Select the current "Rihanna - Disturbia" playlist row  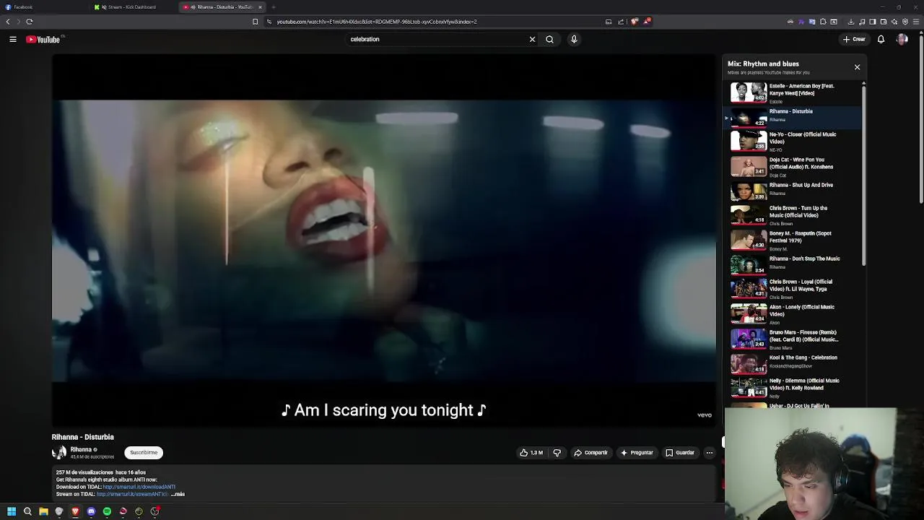coord(793,117)
